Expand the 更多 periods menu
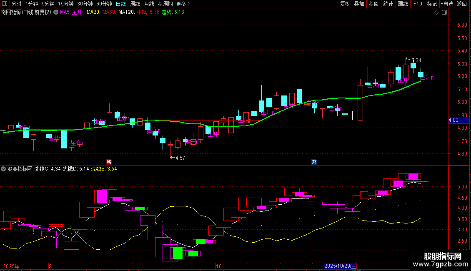Screen dimensions: 471x271 pos(183,4)
